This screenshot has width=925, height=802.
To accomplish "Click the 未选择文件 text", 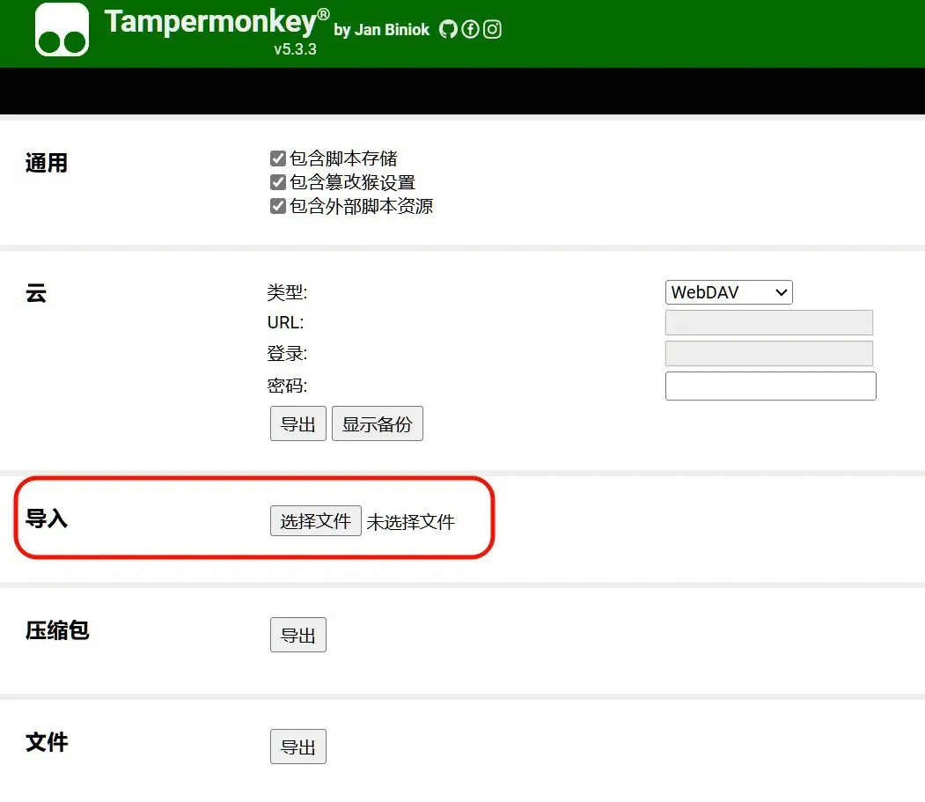I will pos(411,522).
